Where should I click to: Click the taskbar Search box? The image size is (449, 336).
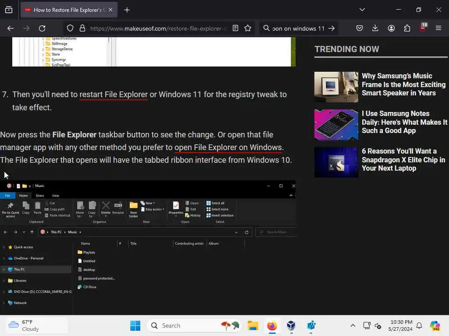pyautogui.click(x=194, y=325)
